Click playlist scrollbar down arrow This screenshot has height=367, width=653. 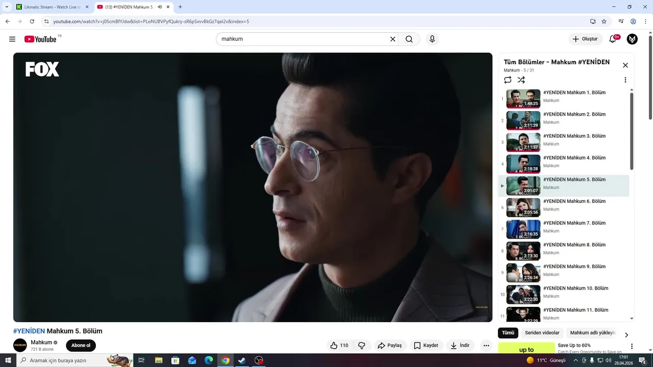(x=632, y=319)
